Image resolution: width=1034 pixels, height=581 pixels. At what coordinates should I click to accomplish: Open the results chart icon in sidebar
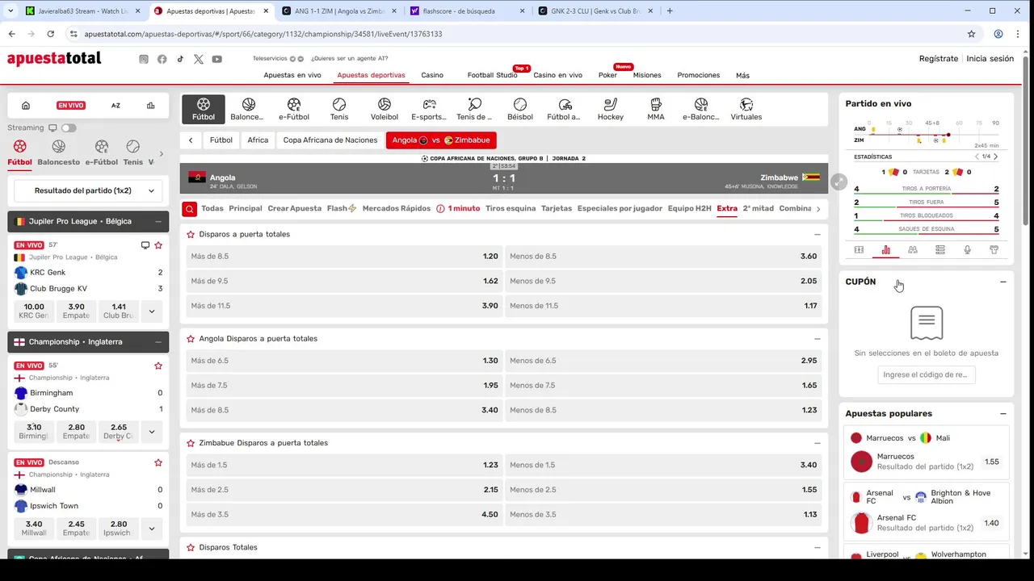click(x=151, y=106)
